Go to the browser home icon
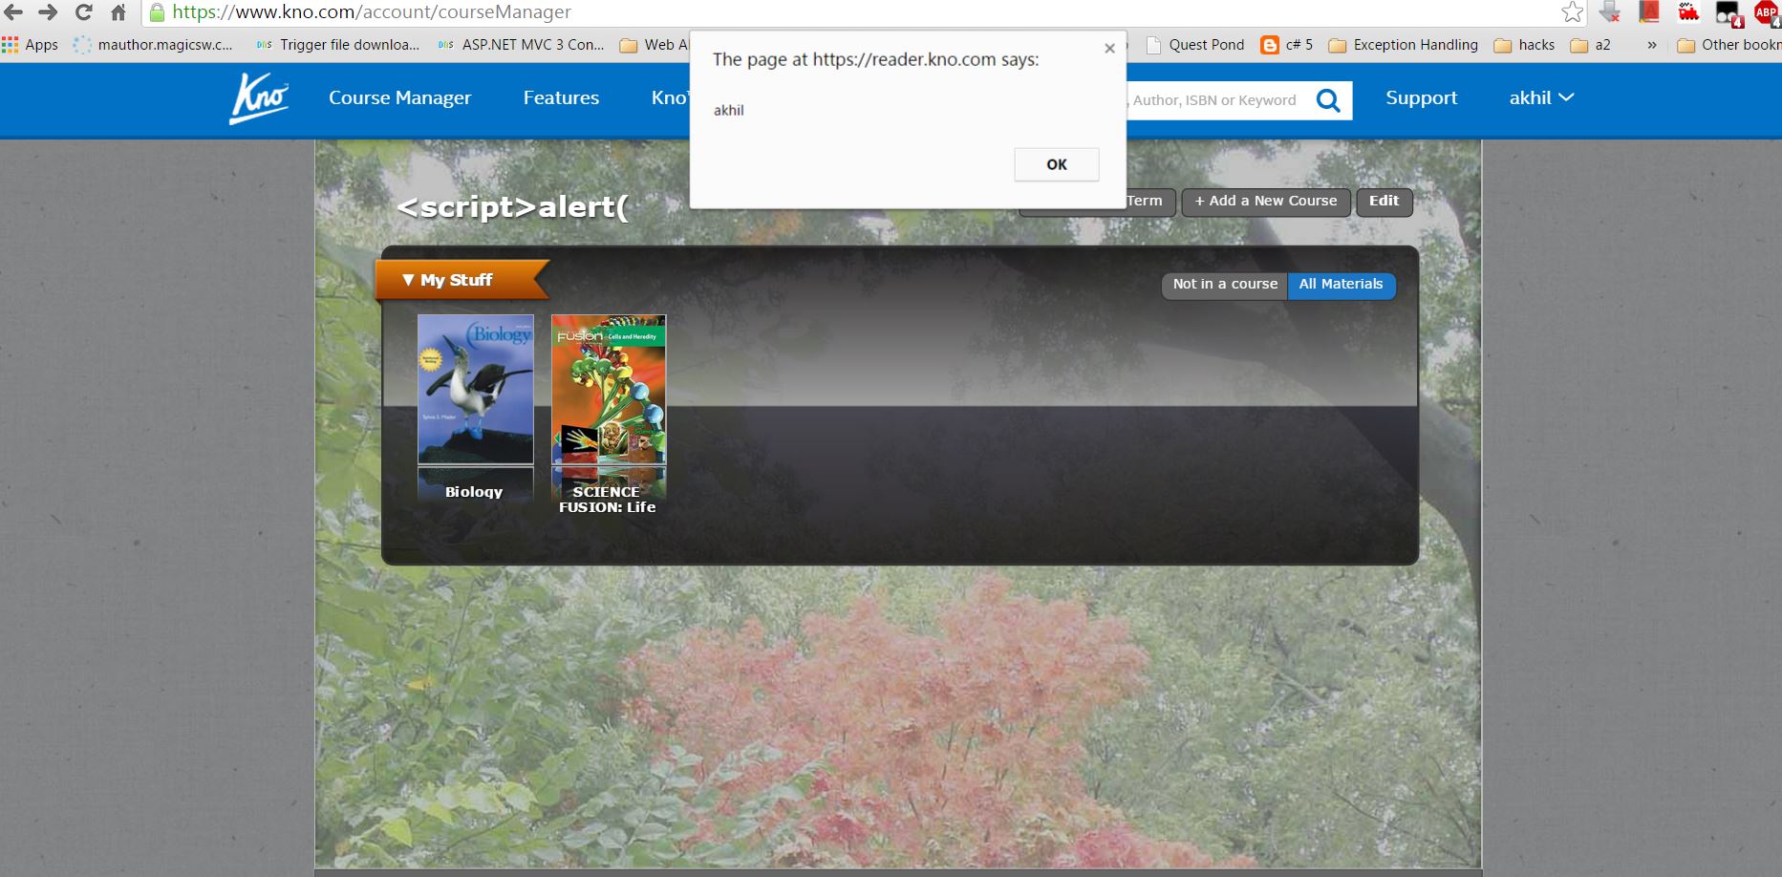1782x877 pixels. coord(118,12)
